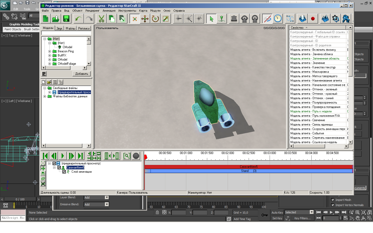Click the red timeline playhead marker
The height and width of the screenshot is (233, 373).
(146, 157)
